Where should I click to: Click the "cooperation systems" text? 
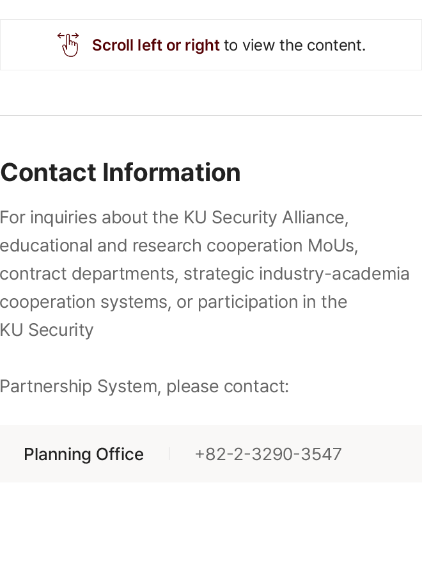click(x=84, y=302)
